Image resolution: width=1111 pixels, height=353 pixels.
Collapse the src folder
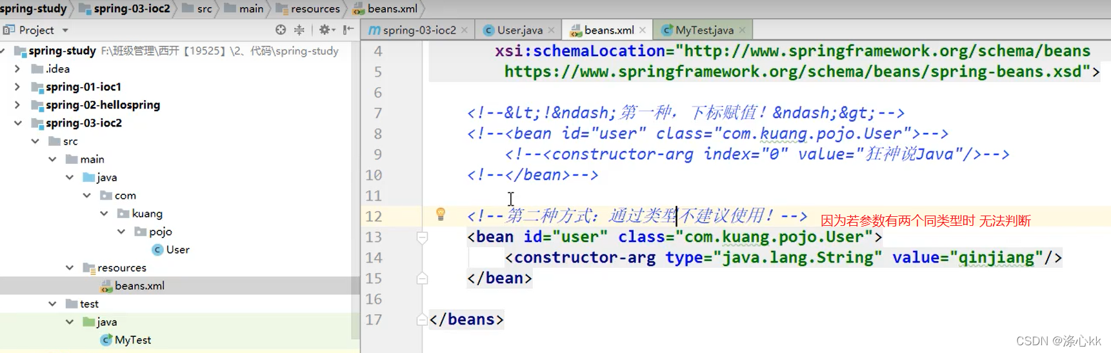click(35, 141)
